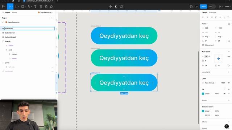Toggle visibility of the button/default layer
This screenshot has width=232, height=130.
(x=3, y=37)
